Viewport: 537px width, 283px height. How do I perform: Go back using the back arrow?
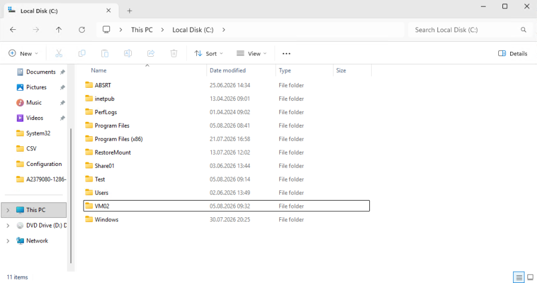pyautogui.click(x=13, y=30)
